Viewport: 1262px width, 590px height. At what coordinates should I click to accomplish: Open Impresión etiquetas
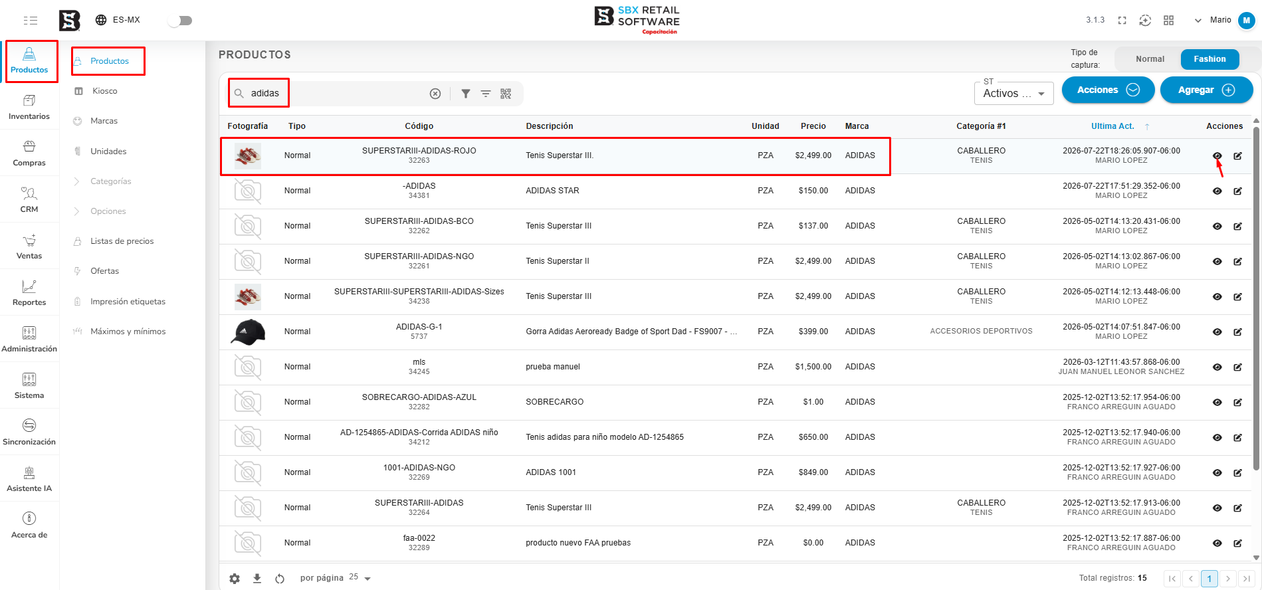(x=128, y=302)
